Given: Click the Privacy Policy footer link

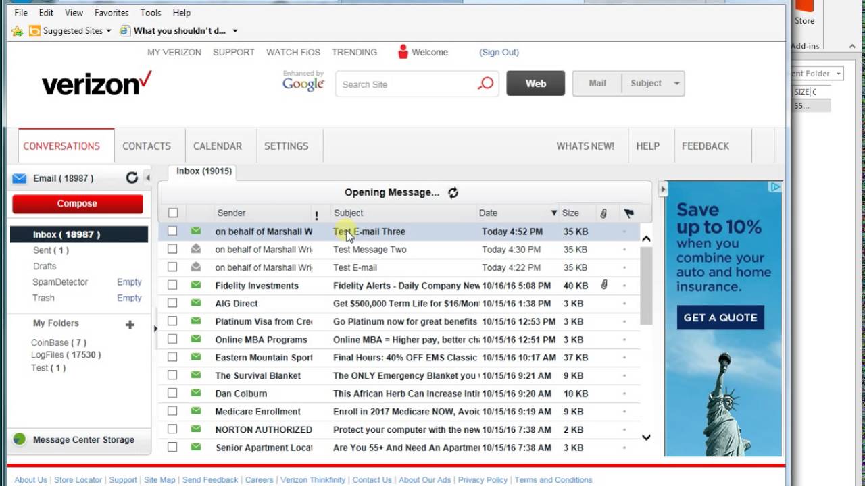Looking at the screenshot, I should click(483, 480).
